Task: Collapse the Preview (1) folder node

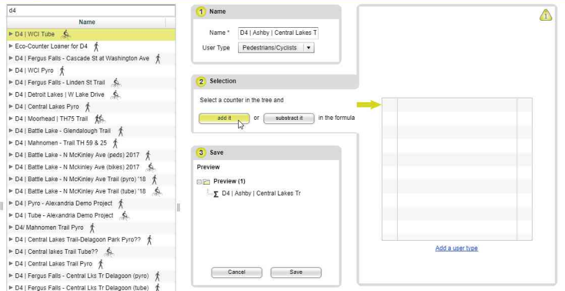Action: click(199, 182)
